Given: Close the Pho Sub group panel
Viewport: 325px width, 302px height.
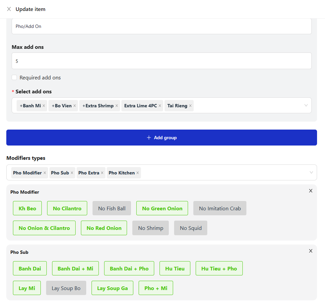Looking at the screenshot, I should pyautogui.click(x=310, y=251).
